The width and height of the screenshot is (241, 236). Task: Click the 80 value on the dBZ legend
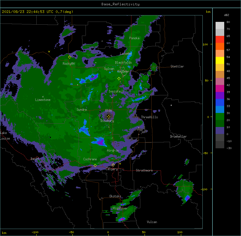[x=228, y=22]
